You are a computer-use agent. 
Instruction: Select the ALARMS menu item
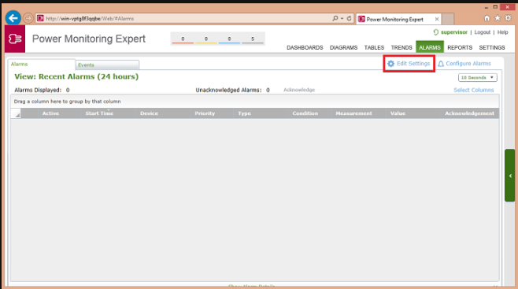(x=430, y=47)
